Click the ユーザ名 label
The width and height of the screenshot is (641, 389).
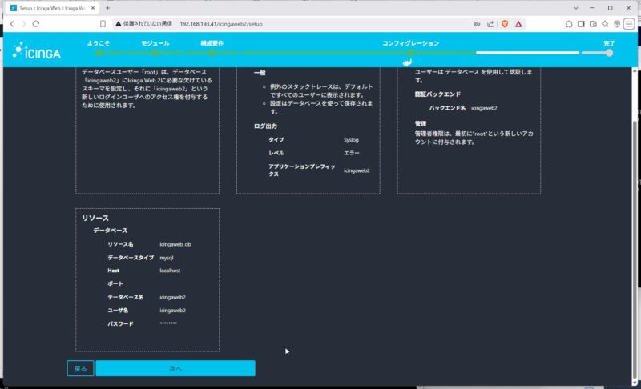pyautogui.click(x=118, y=310)
